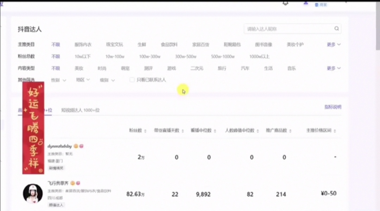380x211 pixels.
Task: Enable 只看已联系达人 checkbox
Action: [132, 80]
